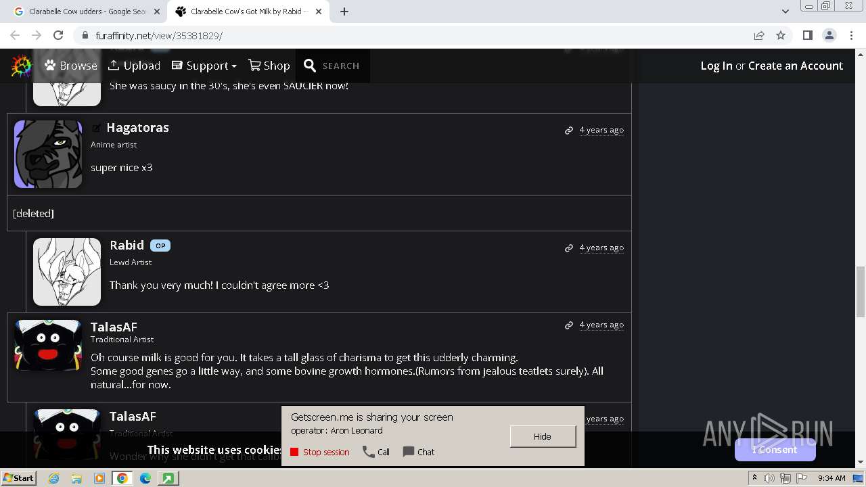Click the page vertical scrollbar thumb

[860, 292]
